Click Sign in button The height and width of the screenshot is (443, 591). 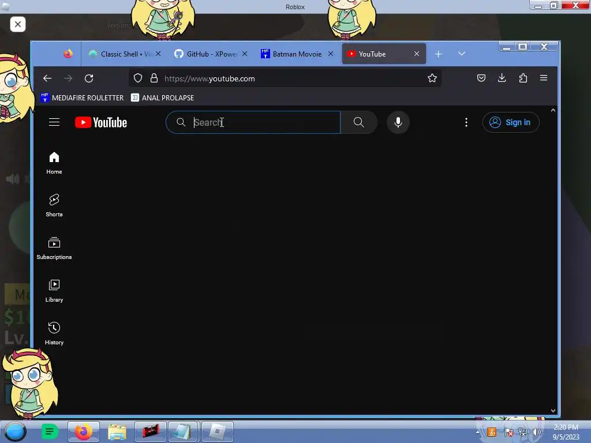click(511, 122)
